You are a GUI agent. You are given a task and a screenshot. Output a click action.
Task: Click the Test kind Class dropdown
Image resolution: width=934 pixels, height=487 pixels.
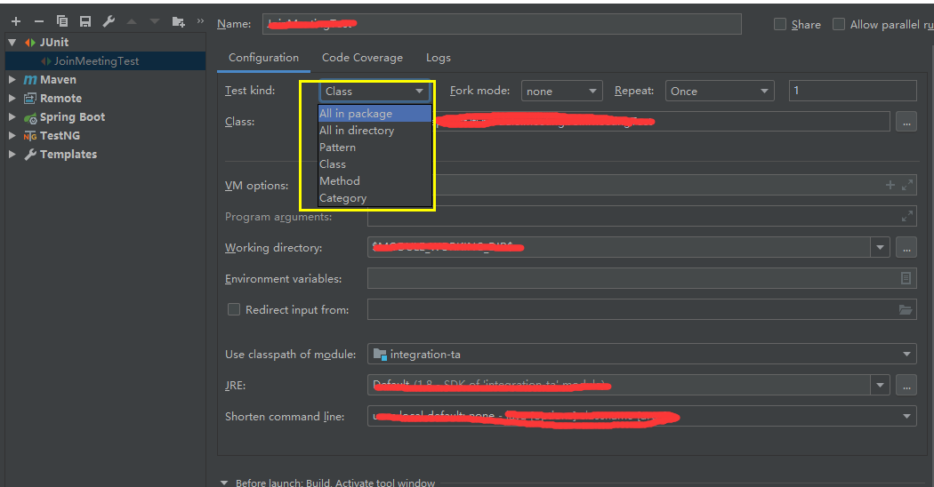[x=374, y=91]
